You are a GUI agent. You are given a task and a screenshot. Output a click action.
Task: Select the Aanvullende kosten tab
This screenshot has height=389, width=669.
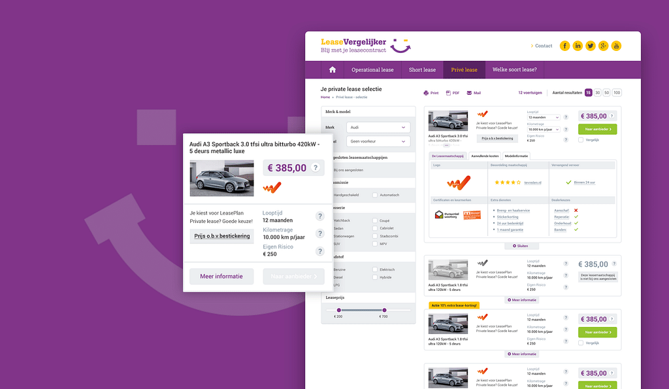tap(485, 156)
